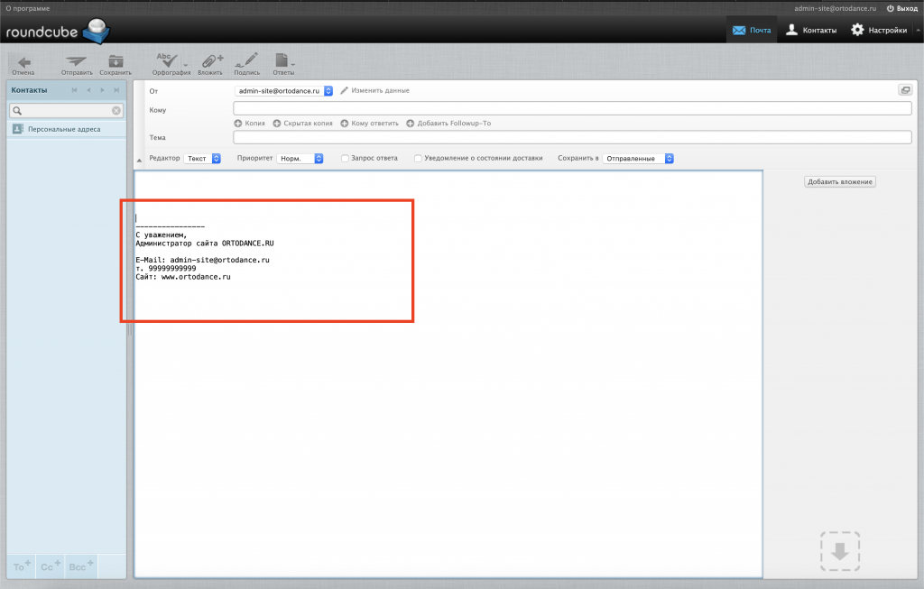Viewport: 924px width, 589px height.
Task: Clear contacts search with X icon
Action: (x=116, y=111)
